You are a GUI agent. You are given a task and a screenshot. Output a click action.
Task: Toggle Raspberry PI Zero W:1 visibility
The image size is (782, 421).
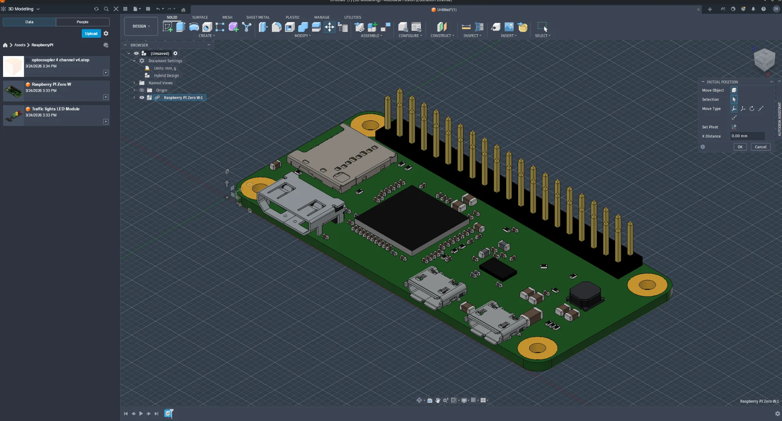click(x=142, y=98)
